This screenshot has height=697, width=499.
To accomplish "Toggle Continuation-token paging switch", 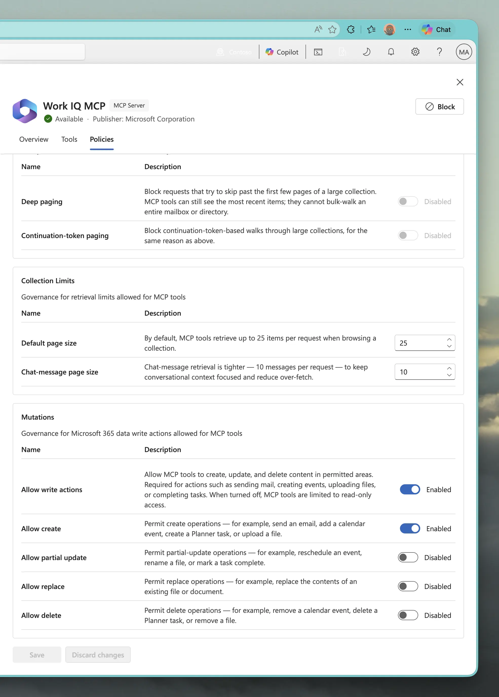I will (408, 235).
